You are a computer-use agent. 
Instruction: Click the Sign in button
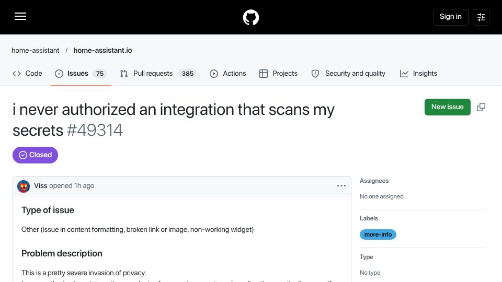450,17
